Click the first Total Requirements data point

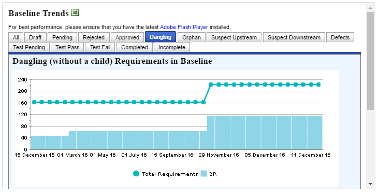tap(34, 102)
